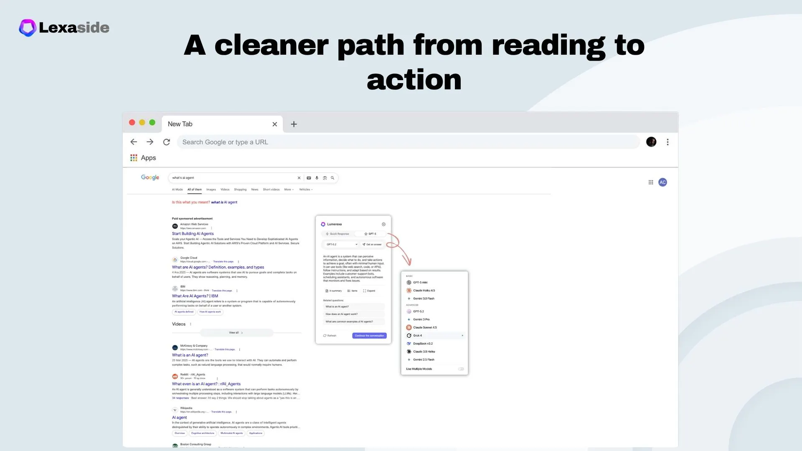Screen dimensions: 802x451
Task: Clear the Google search query with X
Action: 299,178
